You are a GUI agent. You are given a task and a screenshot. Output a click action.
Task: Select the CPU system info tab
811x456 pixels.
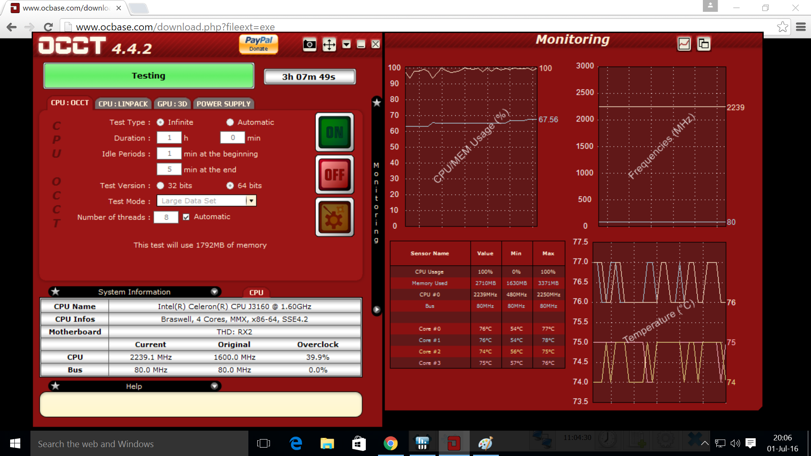tap(256, 292)
